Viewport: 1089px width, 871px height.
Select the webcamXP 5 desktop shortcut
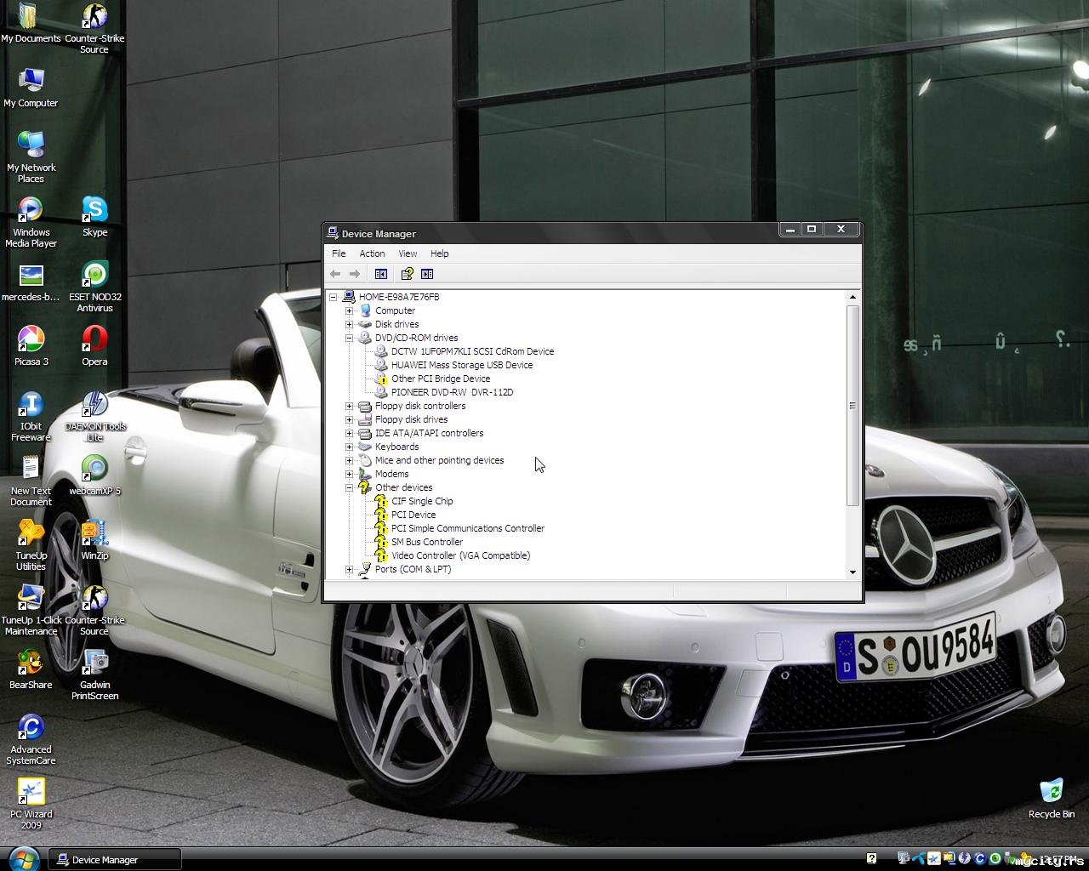click(94, 475)
